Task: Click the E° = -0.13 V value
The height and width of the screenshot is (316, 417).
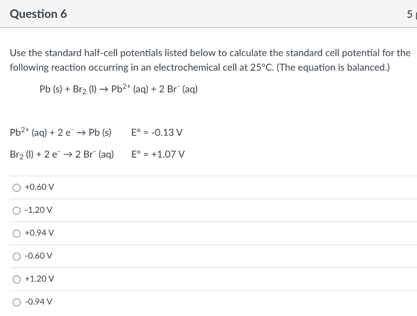Action: pyautogui.click(x=157, y=132)
